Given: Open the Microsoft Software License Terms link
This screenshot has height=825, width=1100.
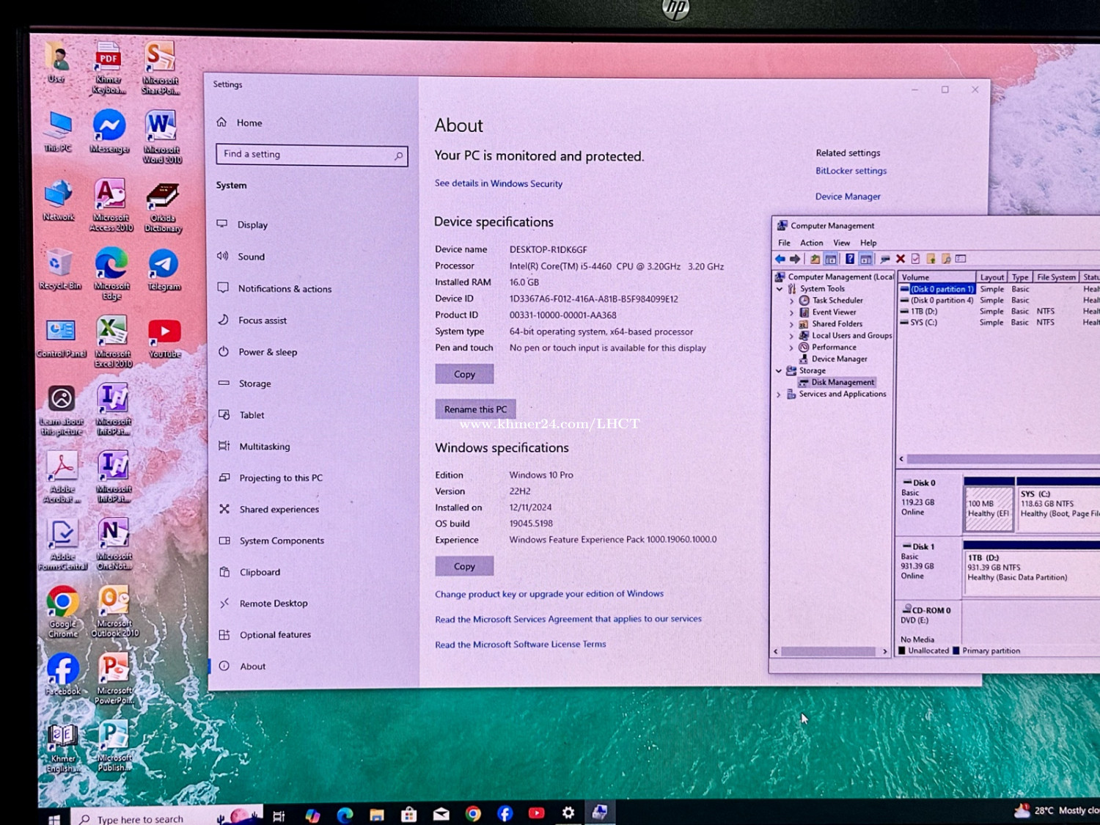Looking at the screenshot, I should pos(521,645).
